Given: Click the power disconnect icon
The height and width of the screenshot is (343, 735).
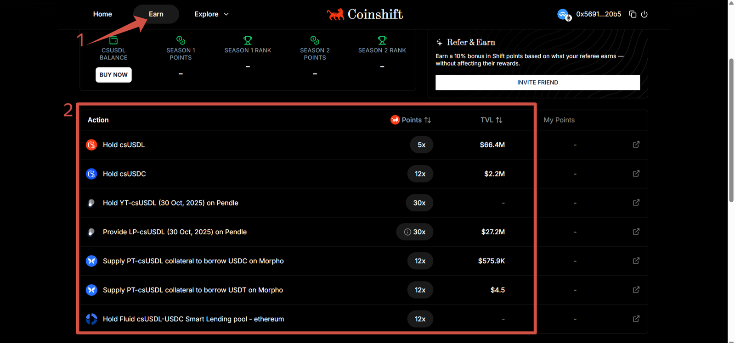Looking at the screenshot, I should 645,14.
